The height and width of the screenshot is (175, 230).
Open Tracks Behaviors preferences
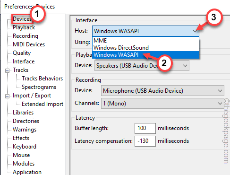[42, 79]
